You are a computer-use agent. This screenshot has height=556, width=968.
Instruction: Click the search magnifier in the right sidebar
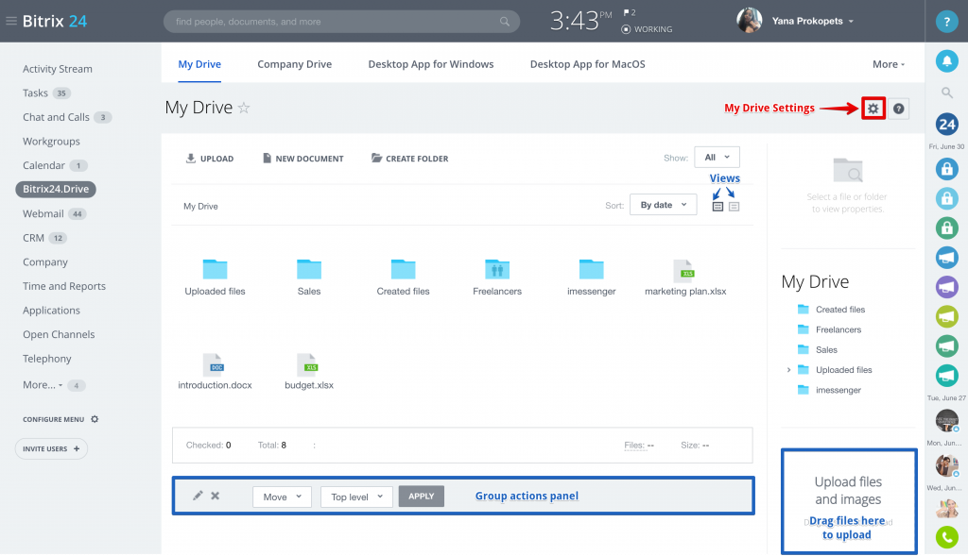[x=946, y=93]
